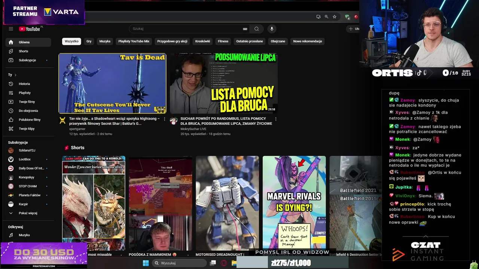This screenshot has height=269, width=479.
Task: Start voice search with the microphone icon
Action: pos(272,29)
